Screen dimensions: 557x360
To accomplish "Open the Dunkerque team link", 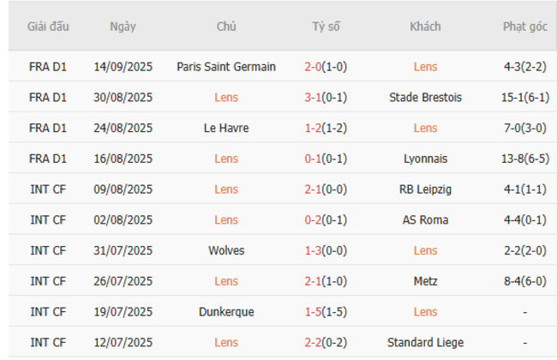I will (226, 312).
